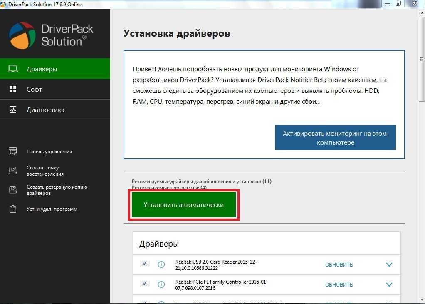Click the Установка драйверов heading
The height and width of the screenshot is (304, 425).
point(177,33)
